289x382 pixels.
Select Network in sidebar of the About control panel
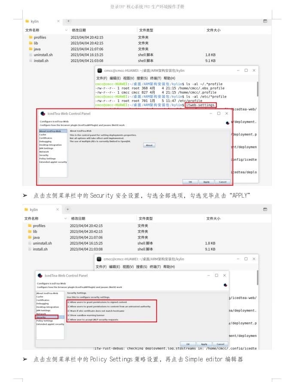[x=44, y=152]
